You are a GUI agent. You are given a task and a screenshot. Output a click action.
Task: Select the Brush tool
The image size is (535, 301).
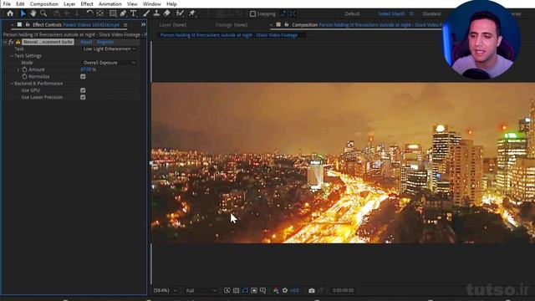tap(146, 13)
